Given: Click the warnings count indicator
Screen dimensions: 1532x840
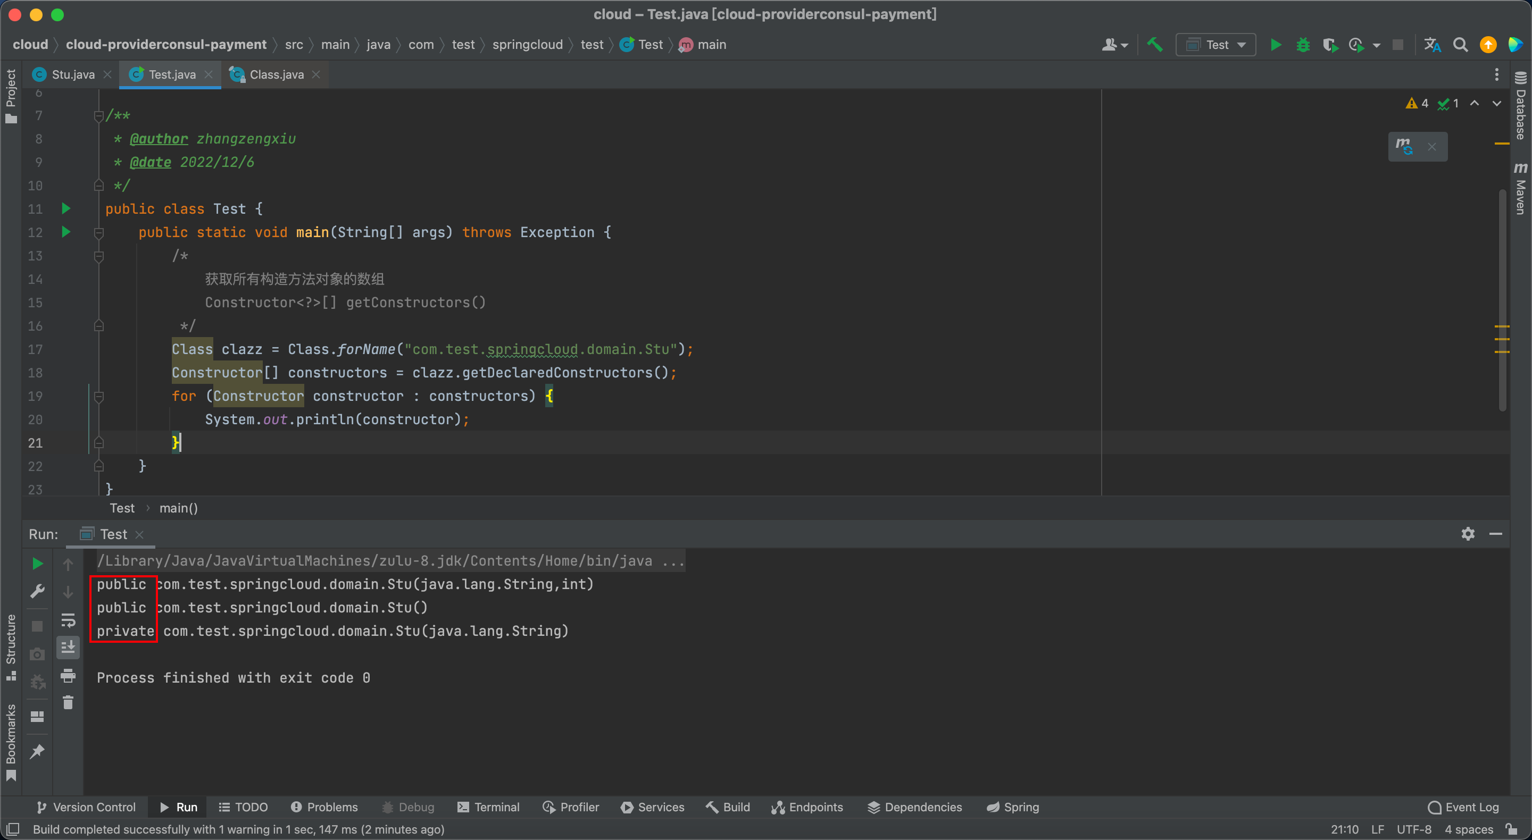Looking at the screenshot, I should click(x=1417, y=104).
